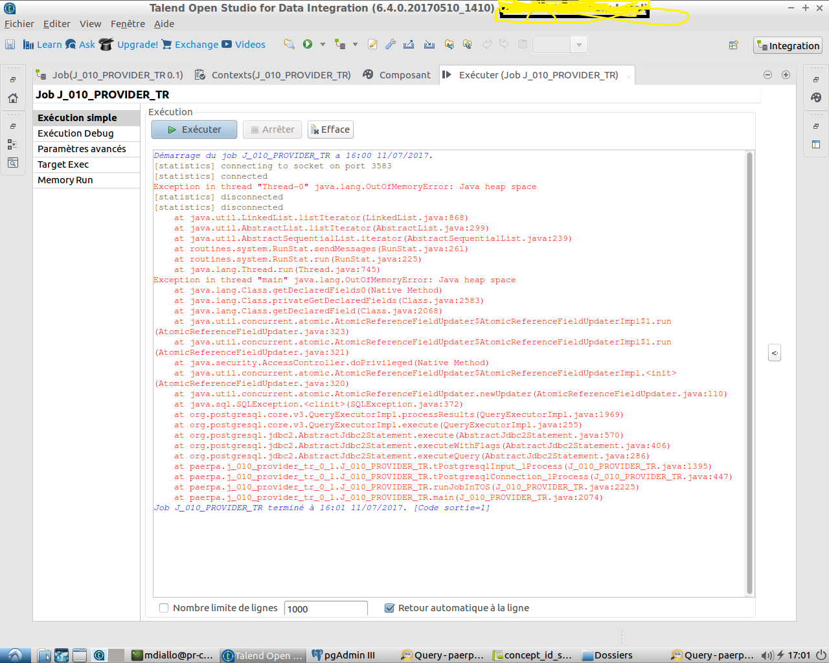Screen dimensions: 829x663
Task: Select Exécution Debug in side list
Action: point(86,133)
